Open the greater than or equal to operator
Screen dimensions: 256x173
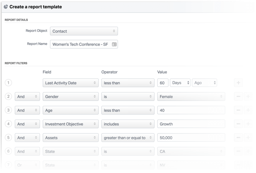pyautogui.click(x=128, y=138)
